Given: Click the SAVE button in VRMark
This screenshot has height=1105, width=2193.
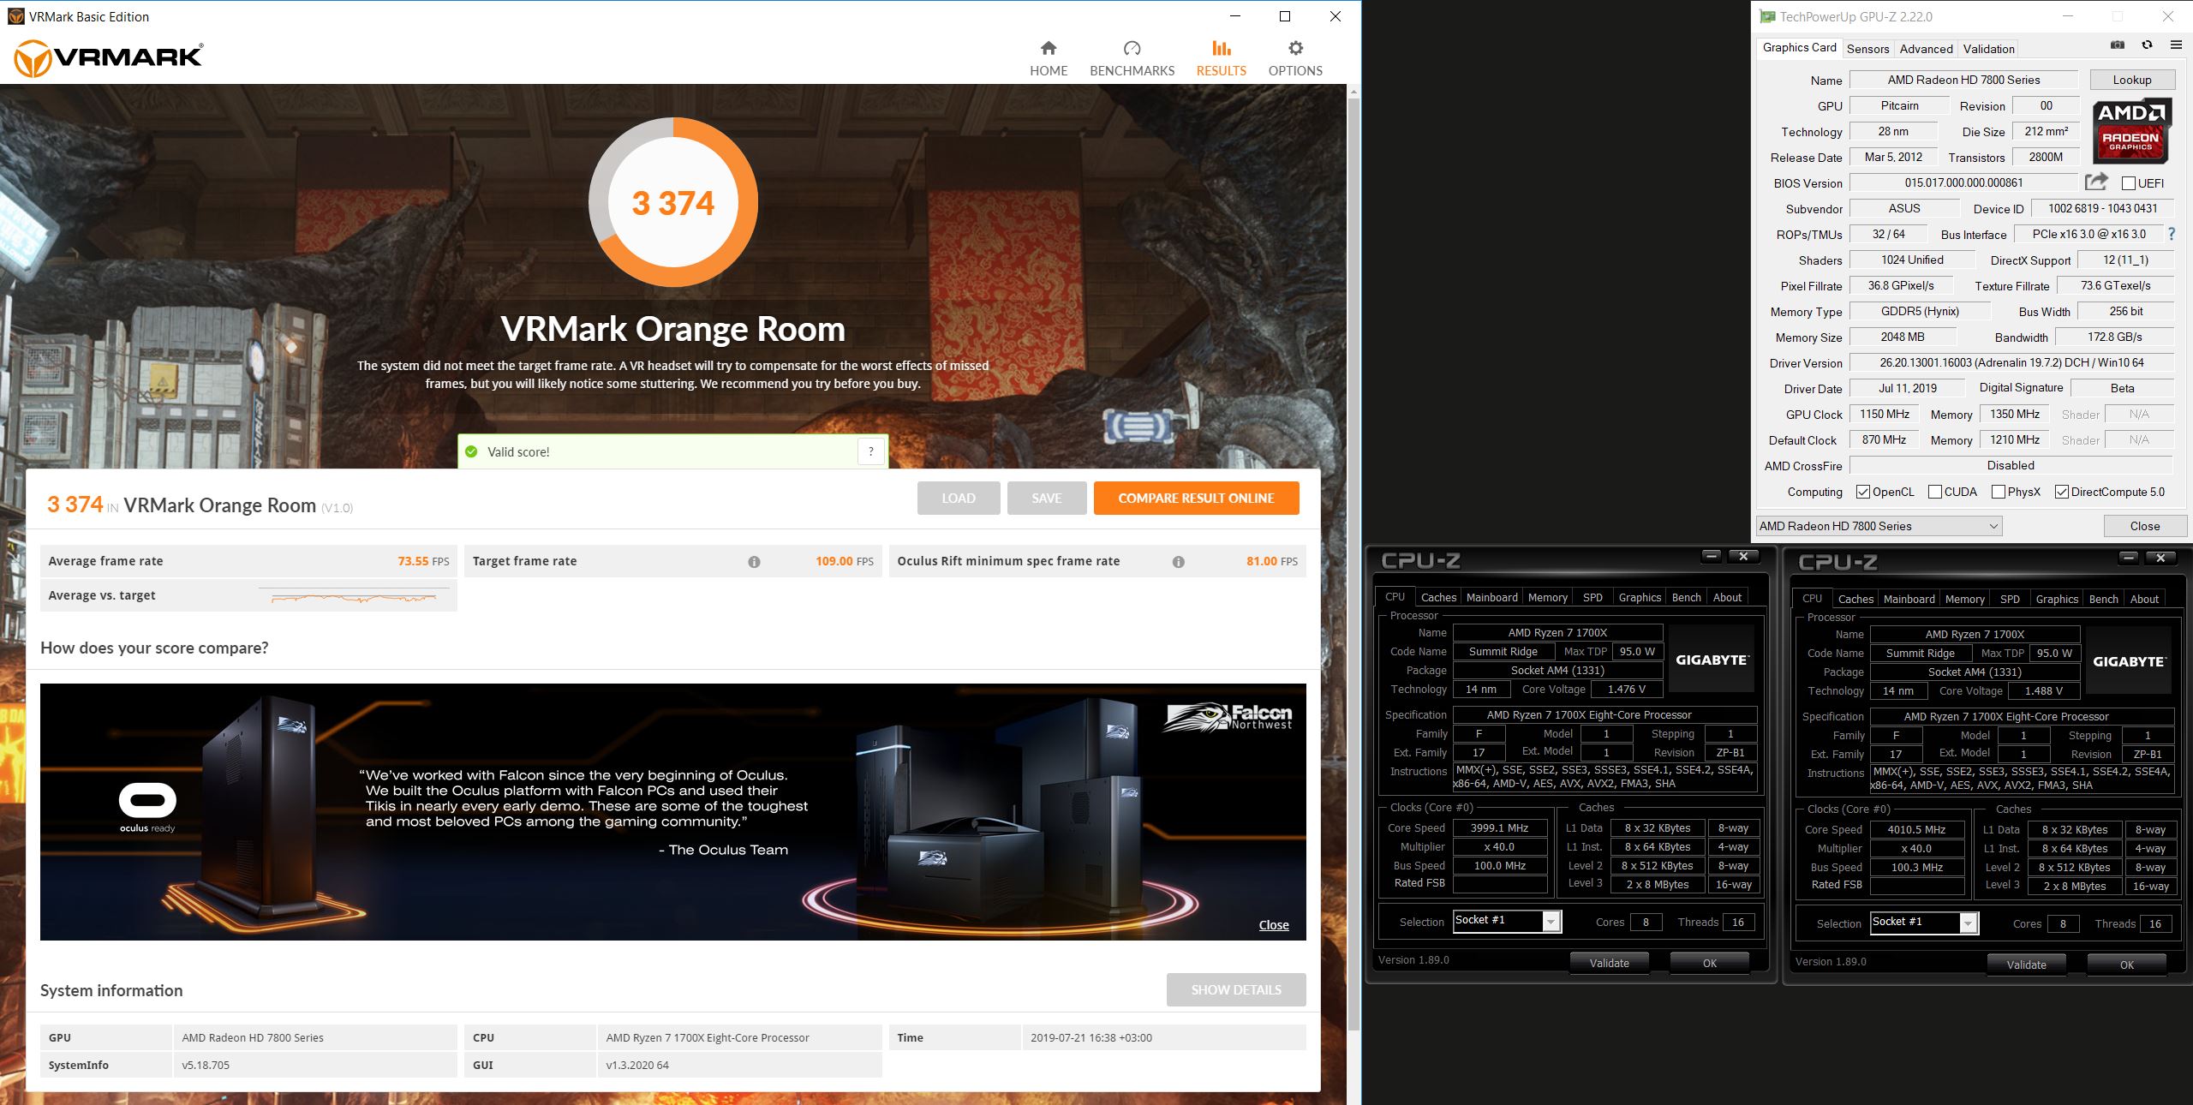Looking at the screenshot, I should (x=1047, y=499).
